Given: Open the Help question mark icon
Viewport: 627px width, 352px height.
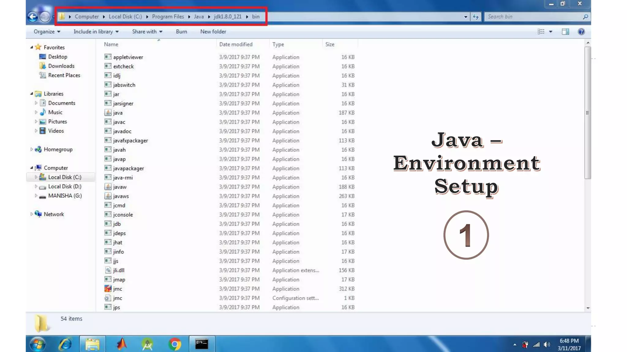Looking at the screenshot, I should point(581,31).
